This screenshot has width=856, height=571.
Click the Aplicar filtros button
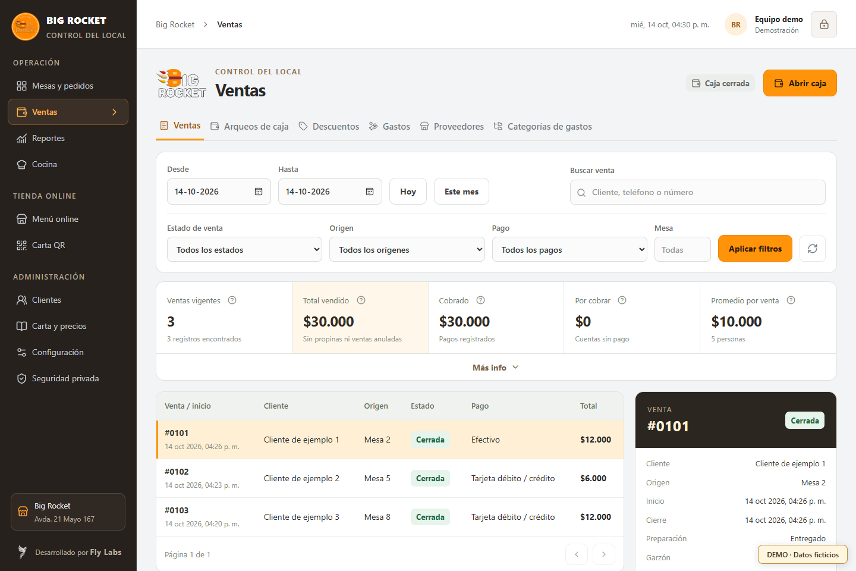755,249
